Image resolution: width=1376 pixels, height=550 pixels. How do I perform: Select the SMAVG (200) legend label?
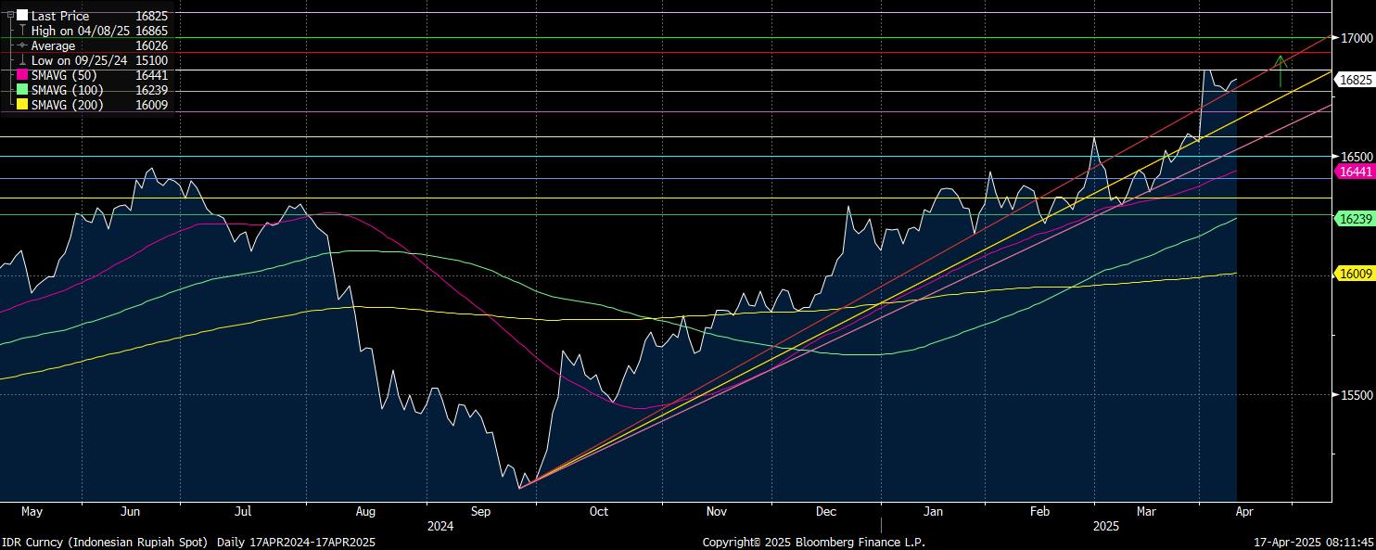click(x=67, y=105)
